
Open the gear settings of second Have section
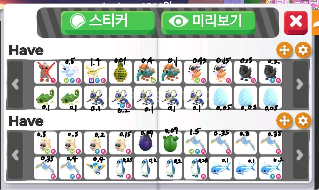303,121
